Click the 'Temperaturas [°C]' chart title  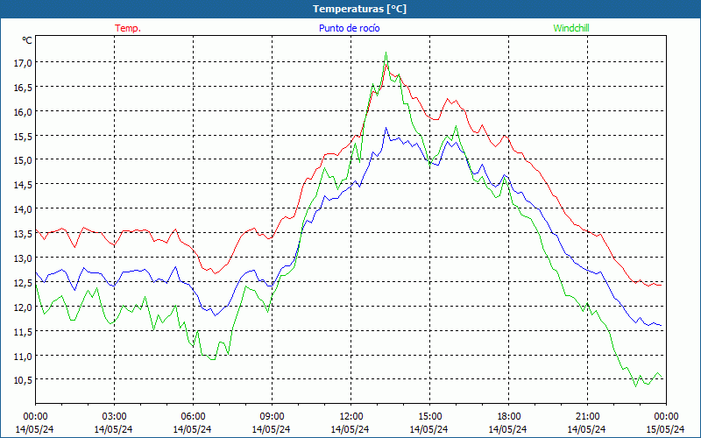359,9
